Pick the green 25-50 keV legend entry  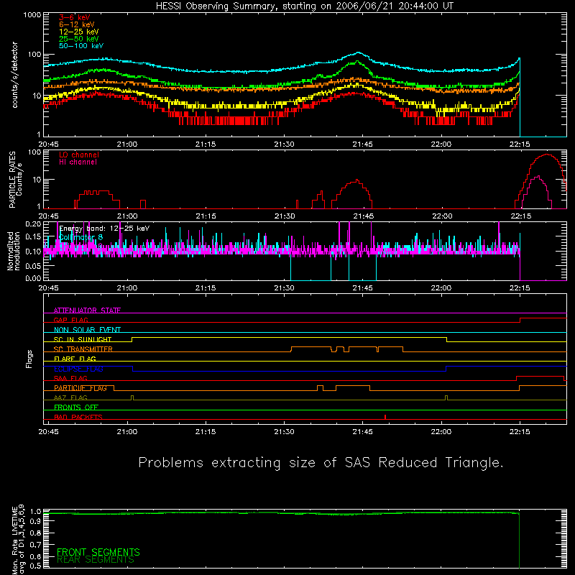[79, 39]
